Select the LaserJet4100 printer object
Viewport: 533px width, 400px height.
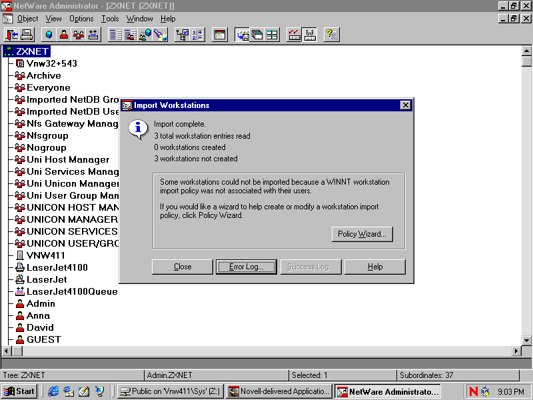[x=57, y=267]
